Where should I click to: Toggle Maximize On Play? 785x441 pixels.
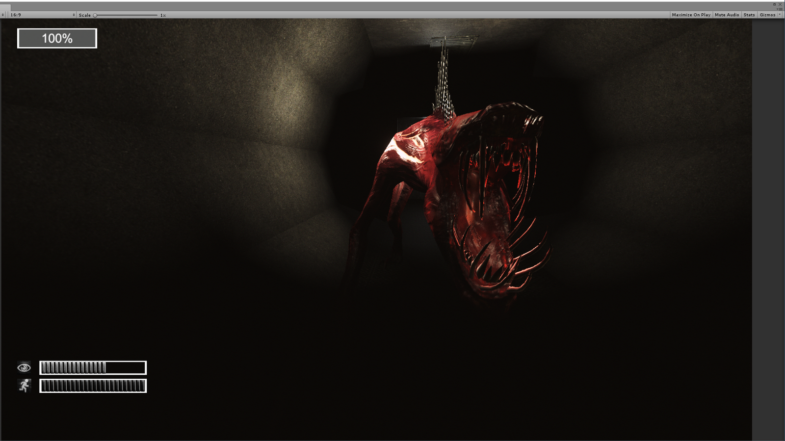click(691, 15)
